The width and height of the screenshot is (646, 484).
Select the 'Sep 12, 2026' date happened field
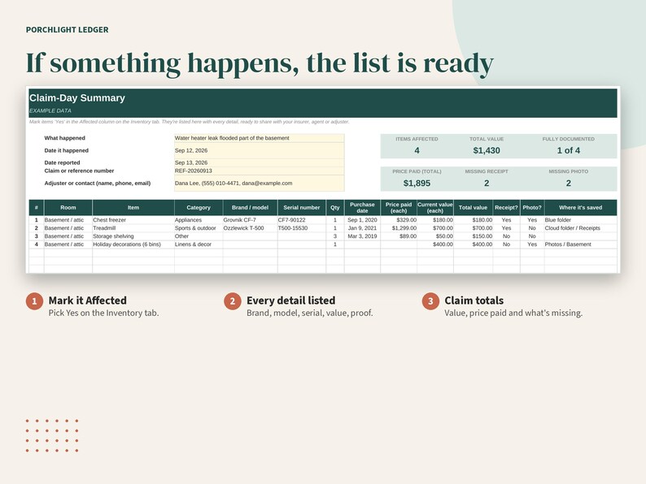click(260, 150)
